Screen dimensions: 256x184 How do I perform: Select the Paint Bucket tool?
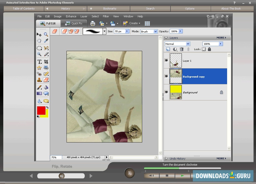click(x=46, y=87)
